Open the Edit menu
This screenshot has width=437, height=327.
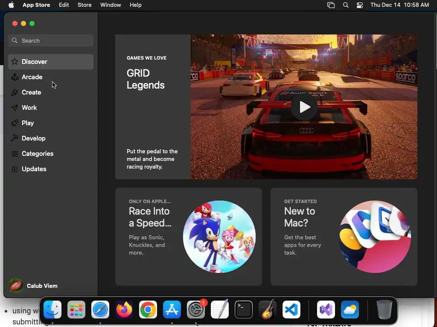(x=64, y=5)
